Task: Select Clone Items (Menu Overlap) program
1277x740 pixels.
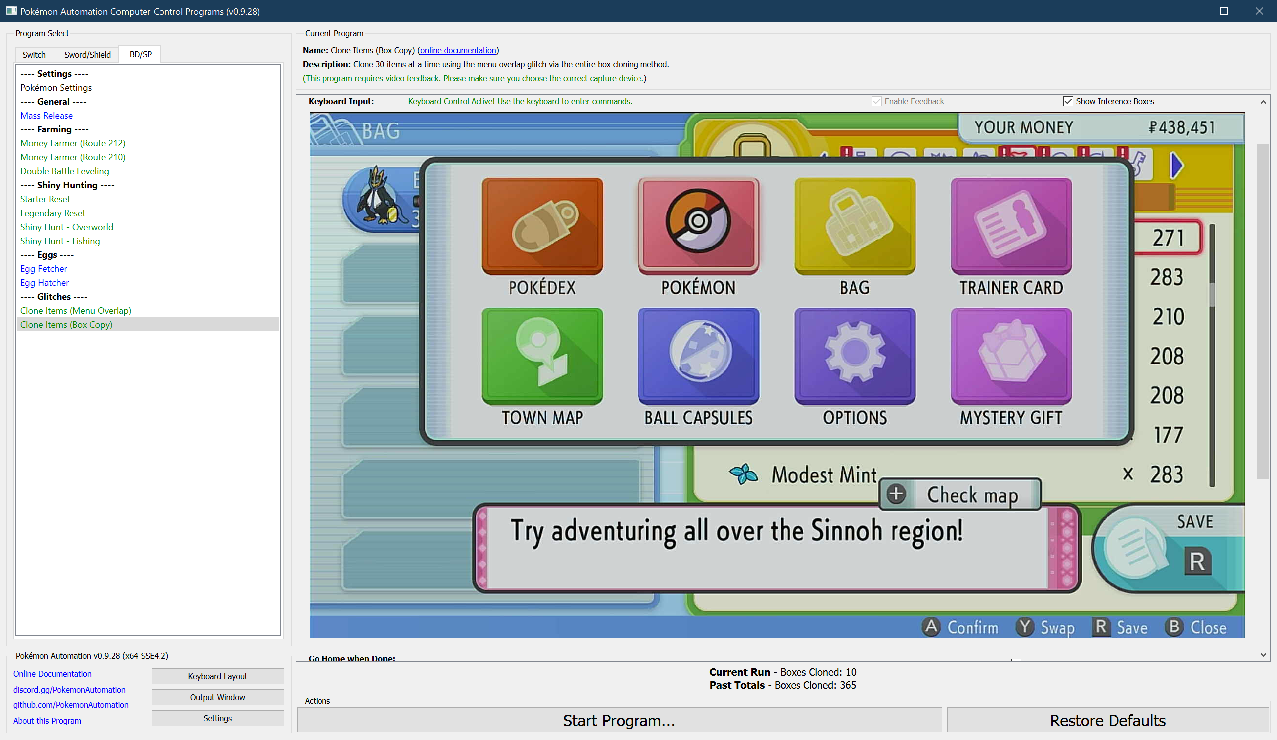Action: tap(75, 310)
